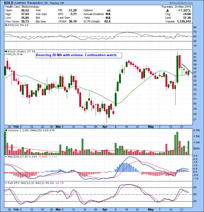Click the EPS value -3.31
The height and width of the screenshot is (212, 204).
73,14
